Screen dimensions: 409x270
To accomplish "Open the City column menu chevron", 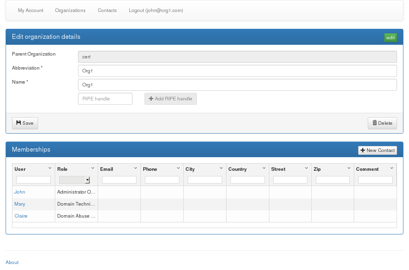I will coord(221,168).
